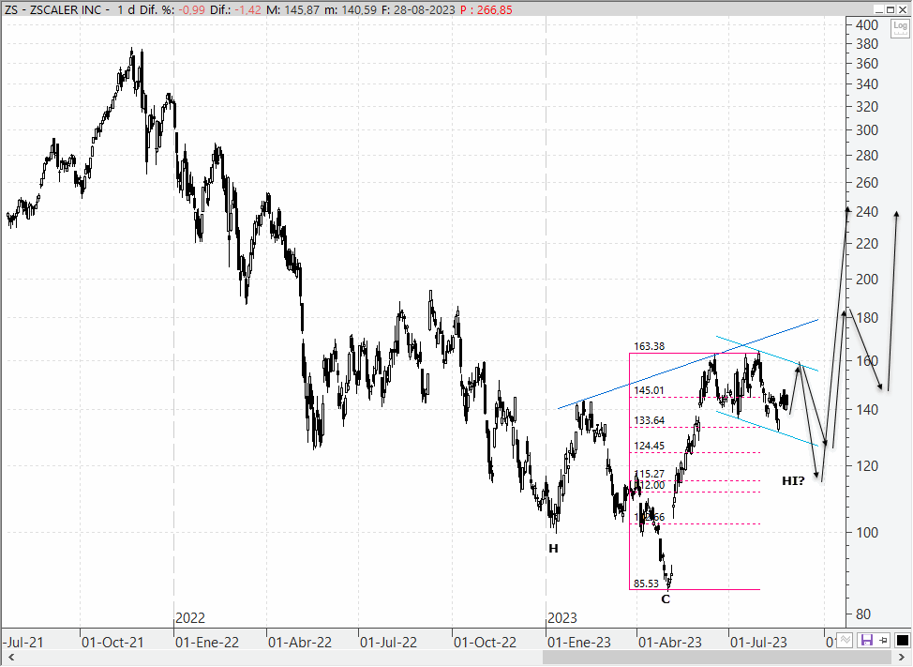Click the '-1,42' difference value
The height and width of the screenshot is (667, 913).
click(x=247, y=10)
